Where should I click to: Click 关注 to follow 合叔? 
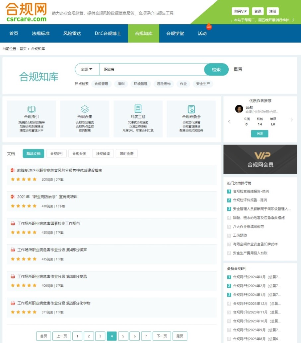point(260,134)
